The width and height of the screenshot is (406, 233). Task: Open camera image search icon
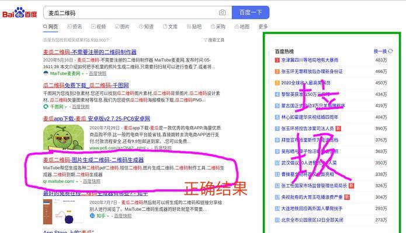coord(222,12)
